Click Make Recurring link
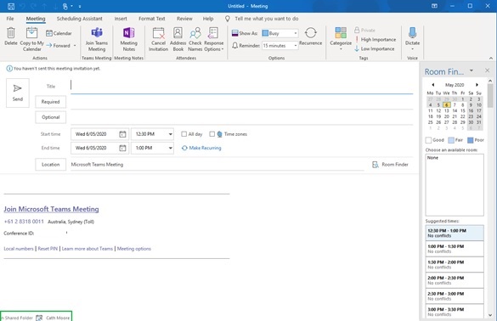The image size is (497, 321). pyautogui.click(x=201, y=148)
